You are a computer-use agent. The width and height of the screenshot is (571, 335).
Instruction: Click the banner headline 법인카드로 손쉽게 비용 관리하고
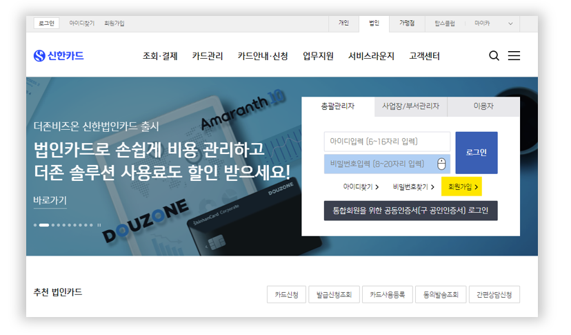click(x=149, y=150)
